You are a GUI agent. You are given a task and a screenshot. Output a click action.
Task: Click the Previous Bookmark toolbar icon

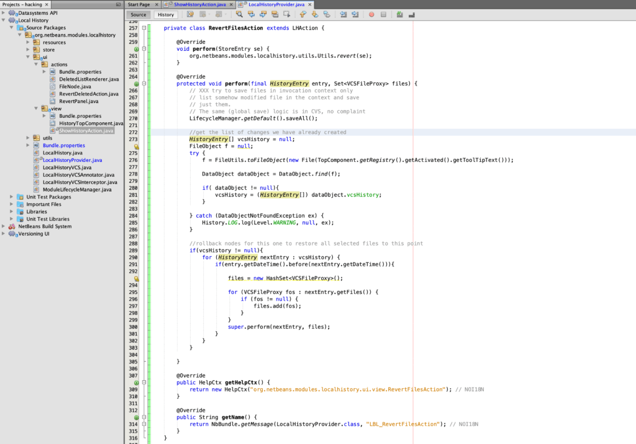point(302,14)
